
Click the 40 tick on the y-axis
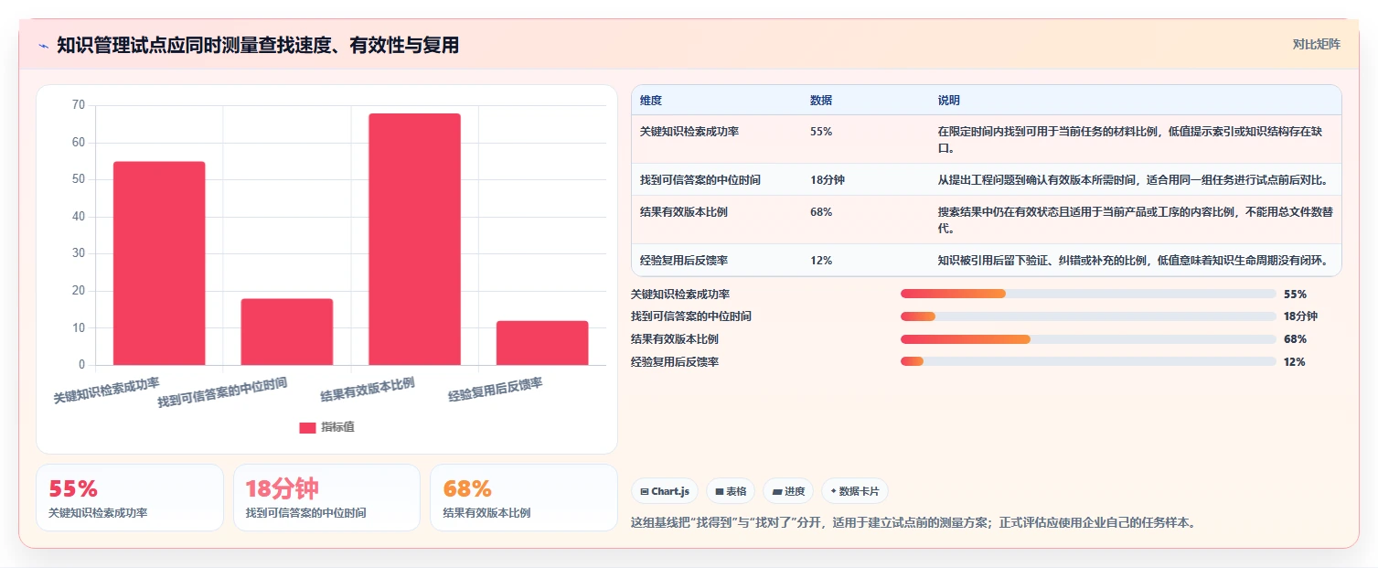tap(78, 217)
